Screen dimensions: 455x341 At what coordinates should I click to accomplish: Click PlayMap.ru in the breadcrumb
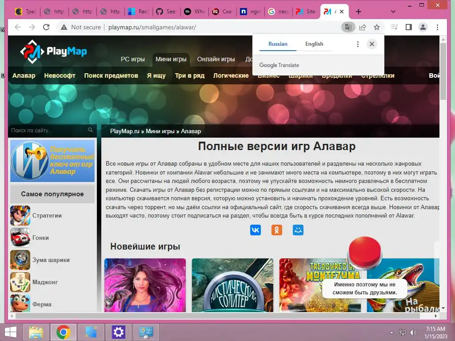coord(125,131)
